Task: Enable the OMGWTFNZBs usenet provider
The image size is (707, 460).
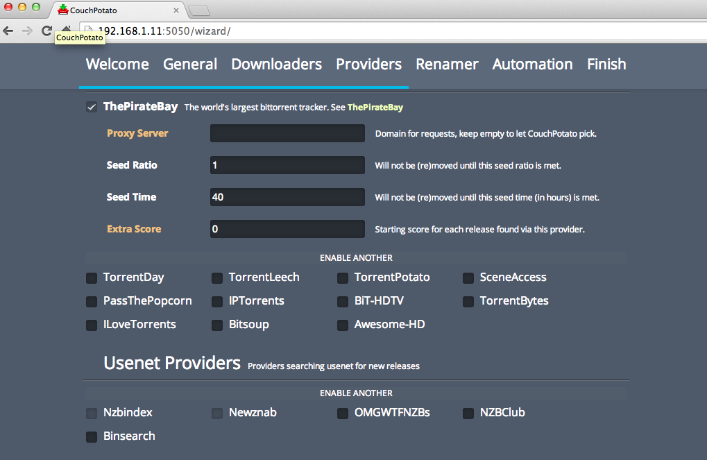Action: tap(343, 413)
